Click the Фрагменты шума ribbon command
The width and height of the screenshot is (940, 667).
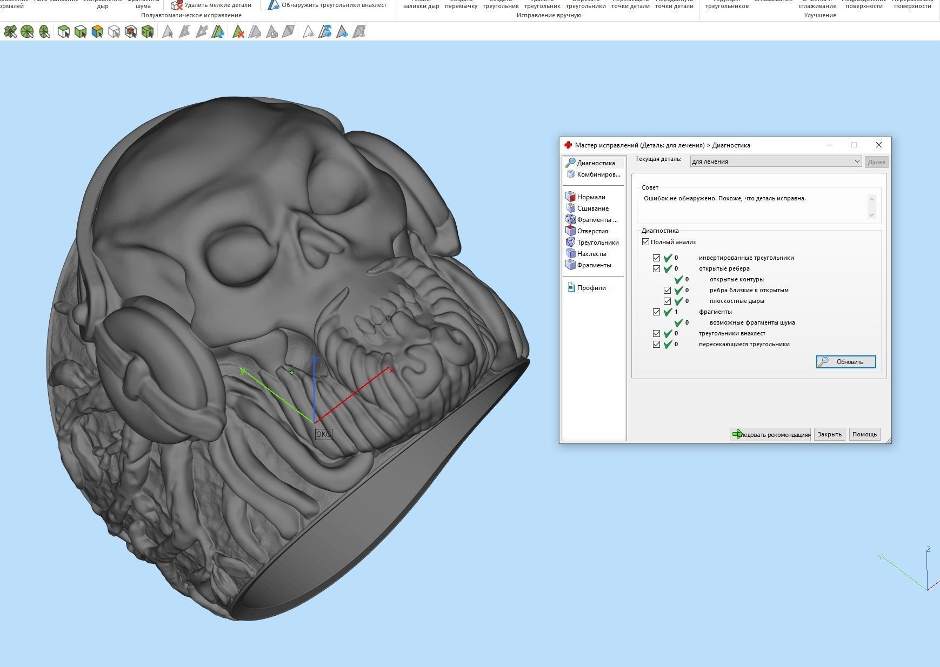pos(143,4)
